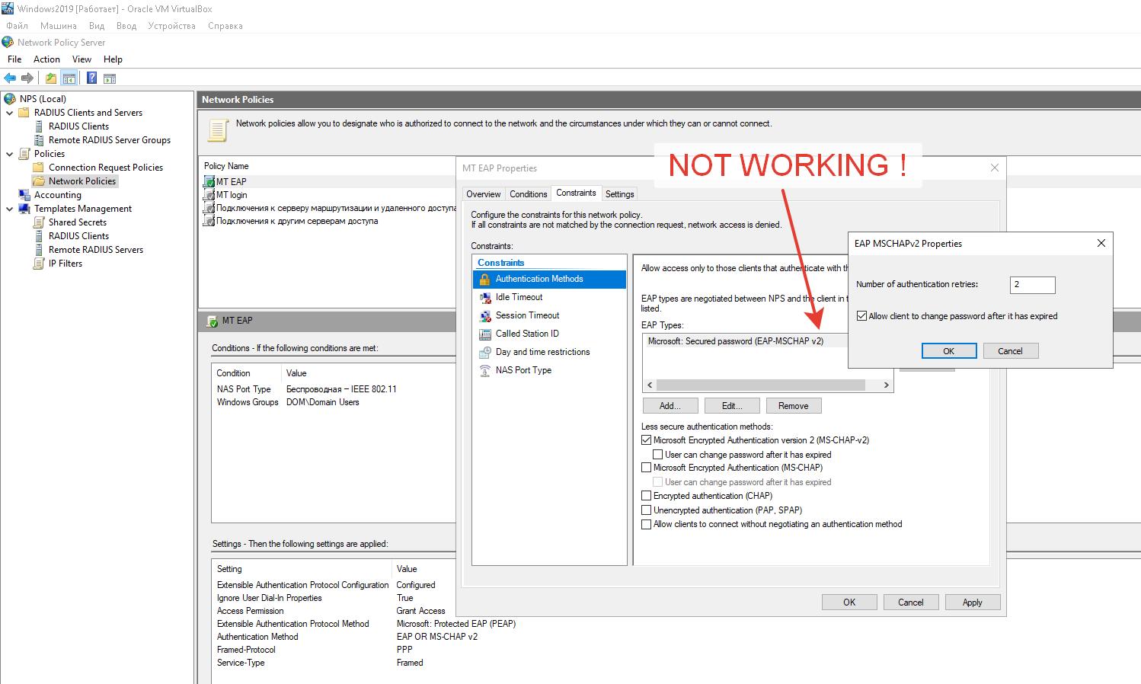Image resolution: width=1141 pixels, height=684 pixels.
Task: Click right arrow of EAP Types scrollbar
Action: coord(886,385)
